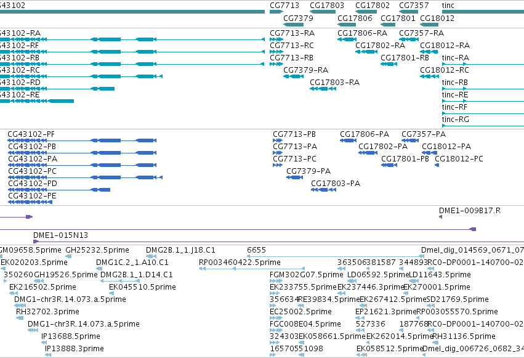Select the CG17803 gene feature
The height and width of the screenshot is (358, 524).
pos(323,12)
